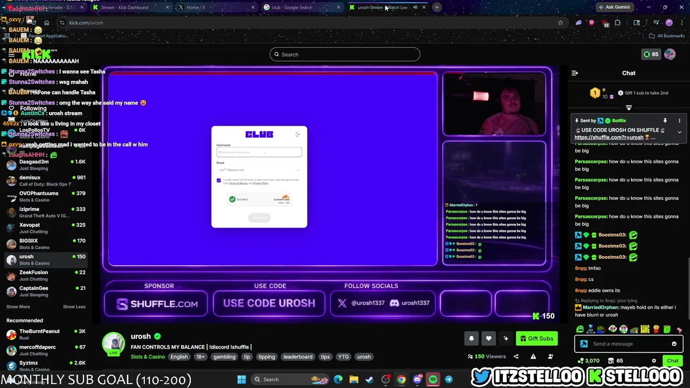Open Steam from the taskbar
Image resolution: width=690 pixels, height=388 pixels.
click(369, 379)
